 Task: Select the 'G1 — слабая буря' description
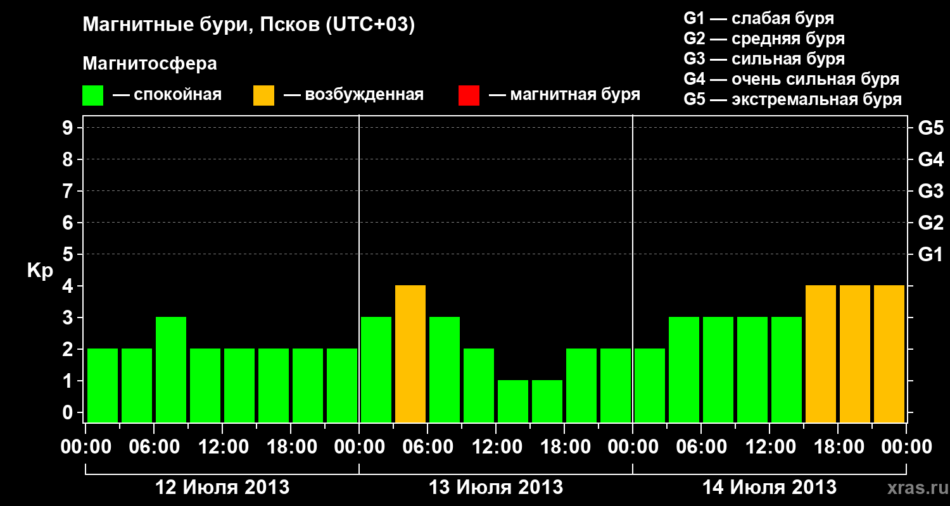coord(759,18)
